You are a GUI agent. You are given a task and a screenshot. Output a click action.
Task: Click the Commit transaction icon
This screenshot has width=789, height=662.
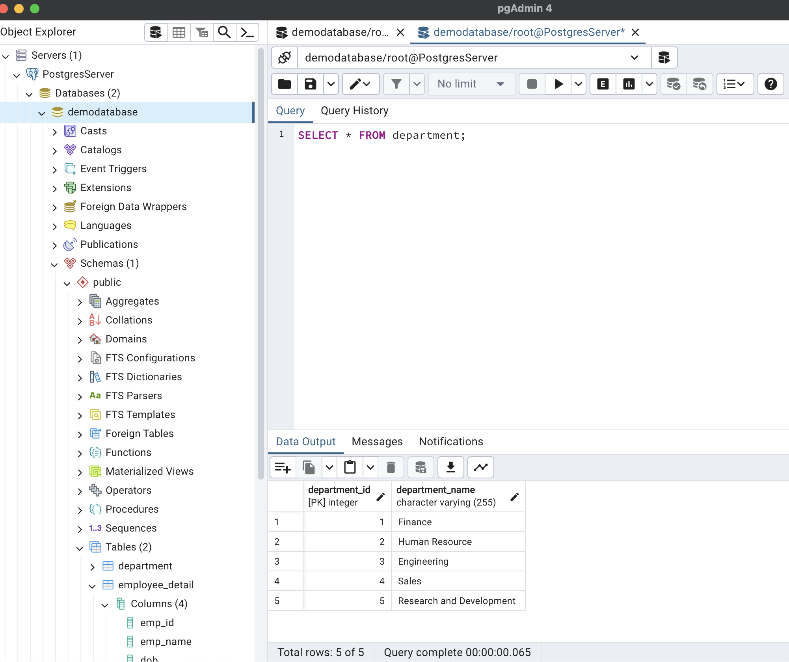[x=674, y=84]
